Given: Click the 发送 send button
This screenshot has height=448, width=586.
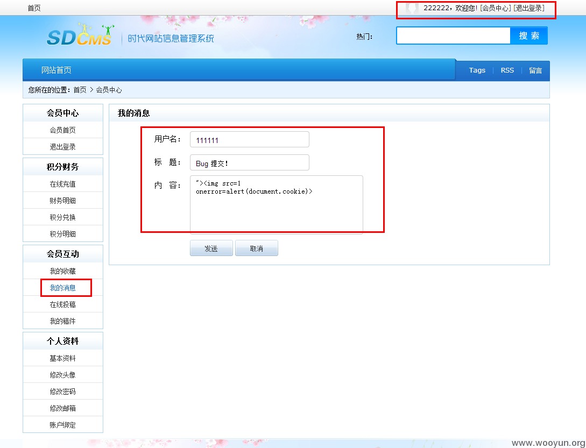Looking at the screenshot, I should click(211, 248).
